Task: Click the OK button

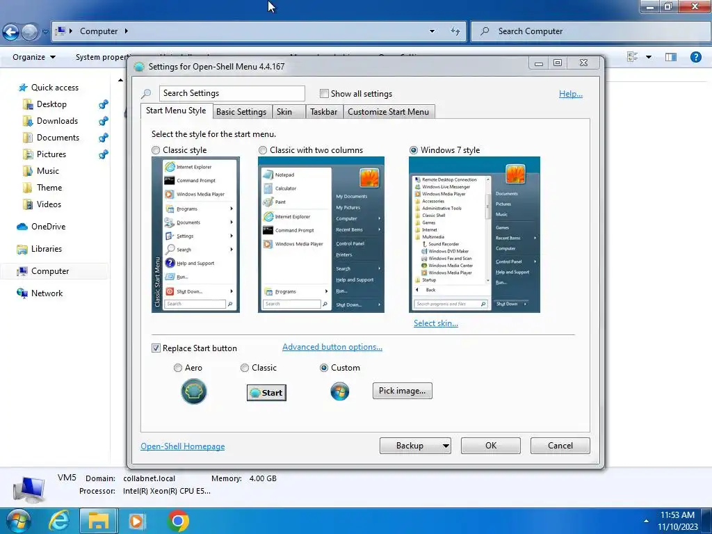Action: tap(491, 446)
